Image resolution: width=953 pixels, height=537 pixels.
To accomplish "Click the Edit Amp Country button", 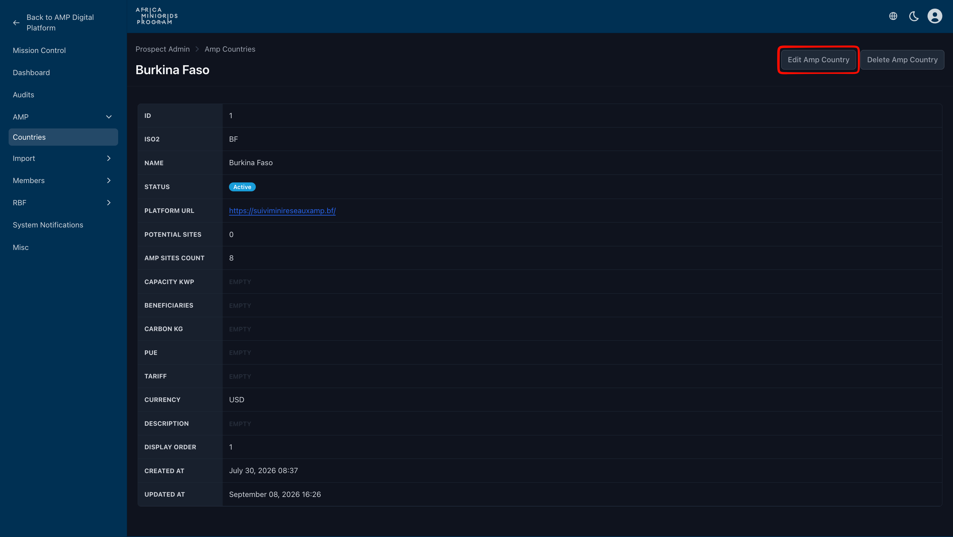I will (818, 60).
